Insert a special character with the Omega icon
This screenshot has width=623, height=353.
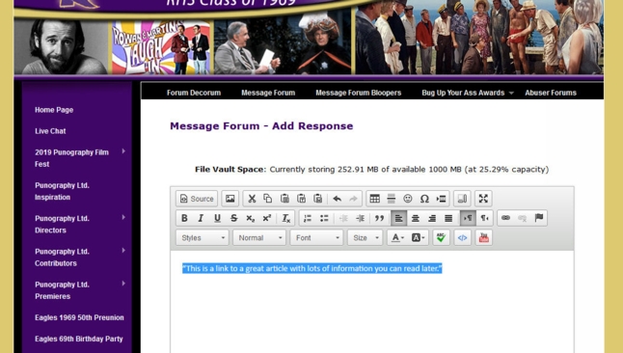click(x=424, y=199)
